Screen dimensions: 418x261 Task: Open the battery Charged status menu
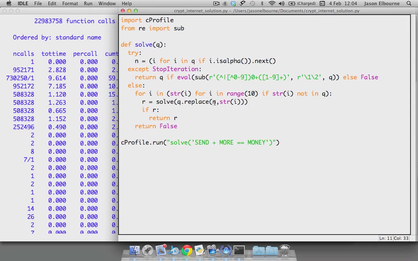[x=302, y=4]
